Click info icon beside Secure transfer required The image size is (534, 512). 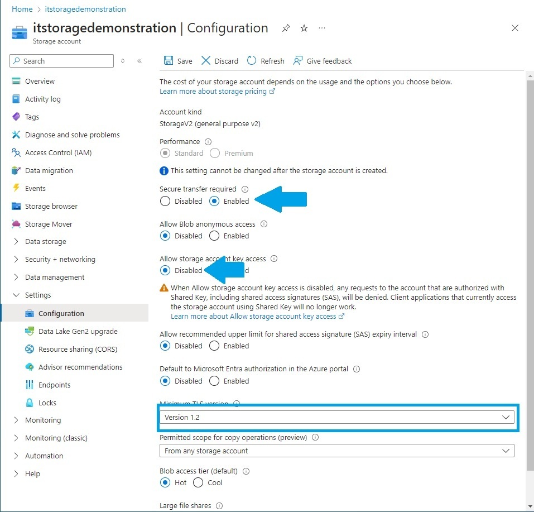(x=245, y=189)
